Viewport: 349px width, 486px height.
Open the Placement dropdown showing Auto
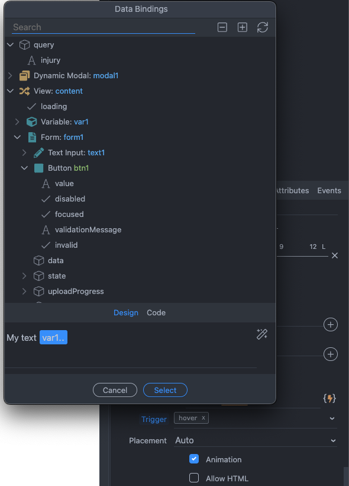pos(256,440)
